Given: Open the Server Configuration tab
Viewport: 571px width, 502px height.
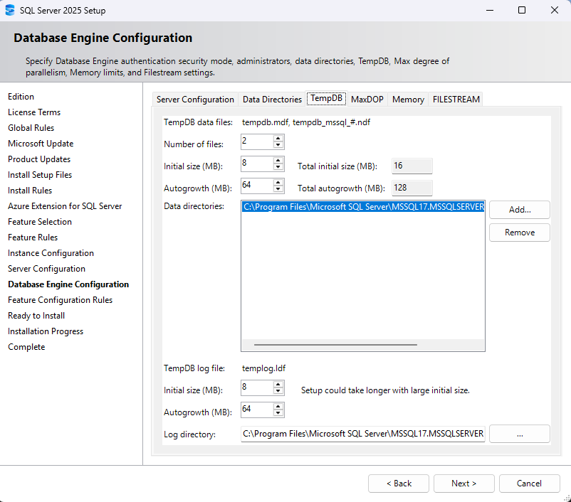Looking at the screenshot, I should click(195, 99).
